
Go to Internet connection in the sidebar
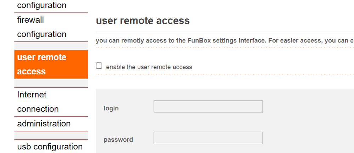click(38, 102)
